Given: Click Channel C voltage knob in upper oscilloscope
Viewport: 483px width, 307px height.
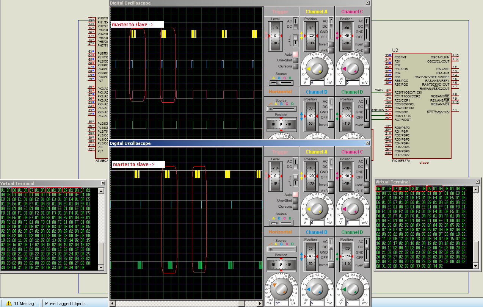Looking at the screenshot, I should [352, 69].
